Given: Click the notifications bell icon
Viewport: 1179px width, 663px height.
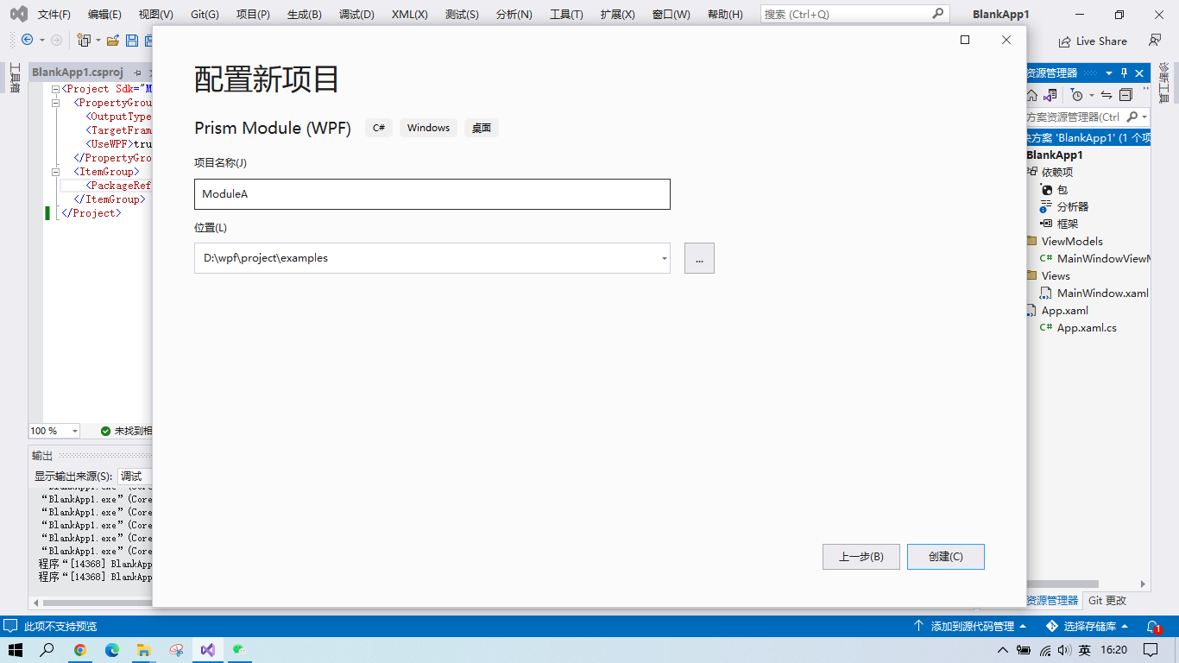Looking at the screenshot, I should (x=1153, y=626).
